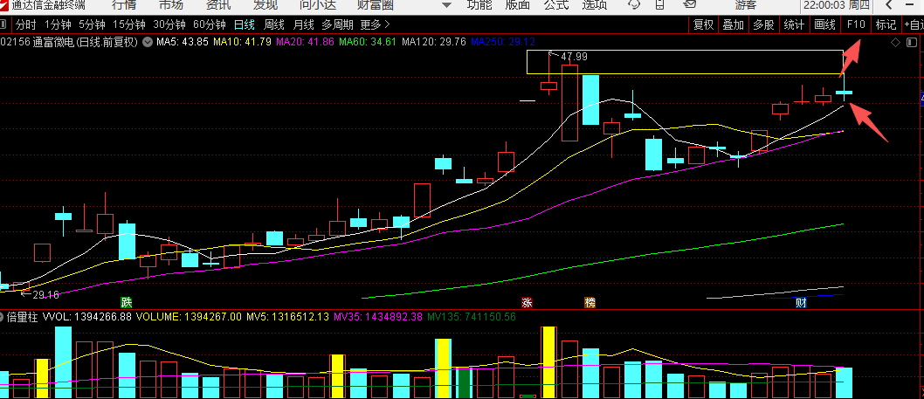924x399 pixels.
Task: Switch to 5分钟 period
Action: click(x=92, y=24)
